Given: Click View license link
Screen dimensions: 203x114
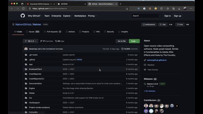Looking at the screenshot, I should (153, 70).
